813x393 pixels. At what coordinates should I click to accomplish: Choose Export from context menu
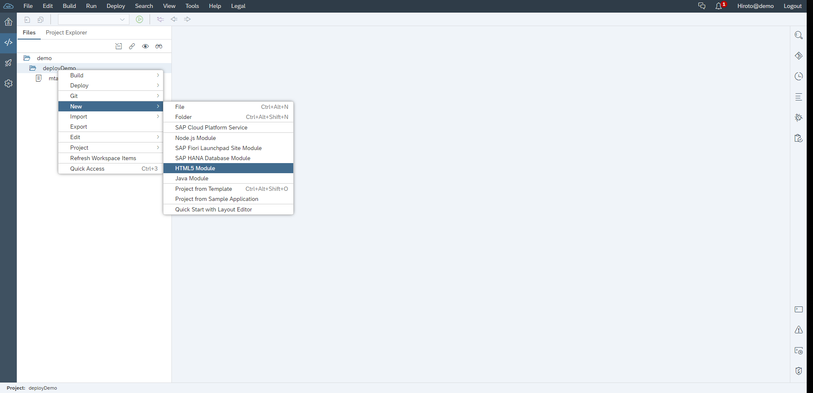click(111, 127)
